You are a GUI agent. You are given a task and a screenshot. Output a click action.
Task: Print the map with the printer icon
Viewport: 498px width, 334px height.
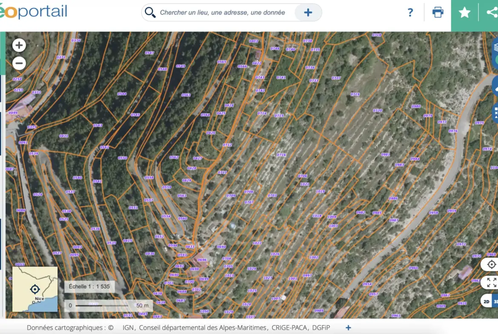click(x=438, y=13)
